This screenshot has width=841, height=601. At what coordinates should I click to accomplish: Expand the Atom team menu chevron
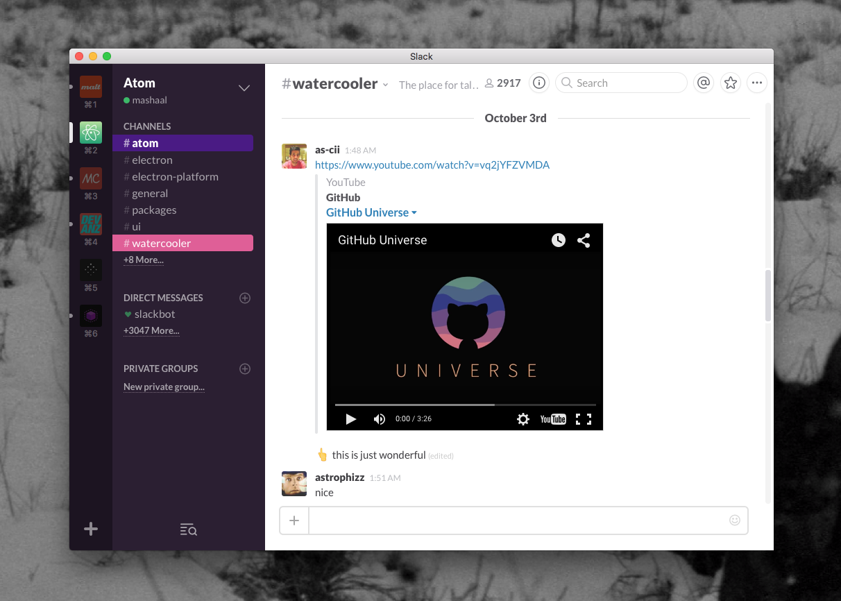(244, 88)
